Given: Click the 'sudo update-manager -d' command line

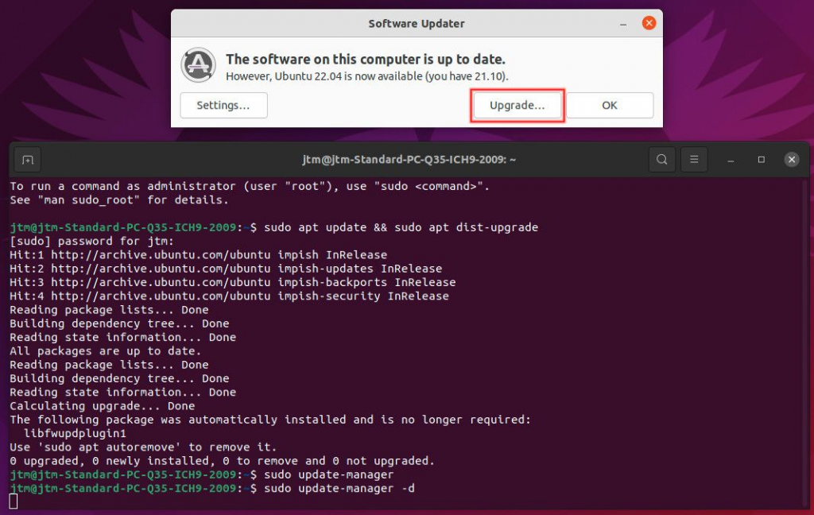Looking at the screenshot, I should click(x=339, y=488).
